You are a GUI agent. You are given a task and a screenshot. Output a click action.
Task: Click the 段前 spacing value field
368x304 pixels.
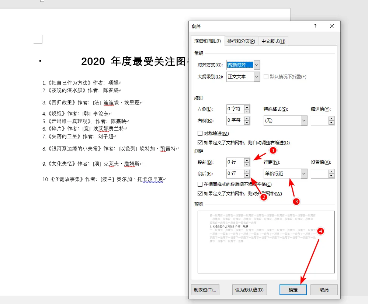point(235,162)
